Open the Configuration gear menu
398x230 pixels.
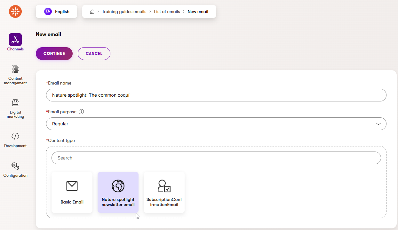click(x=15, y=169)
